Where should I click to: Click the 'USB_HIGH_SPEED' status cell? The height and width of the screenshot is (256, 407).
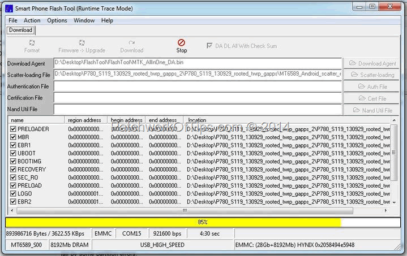tap(162, 245)
